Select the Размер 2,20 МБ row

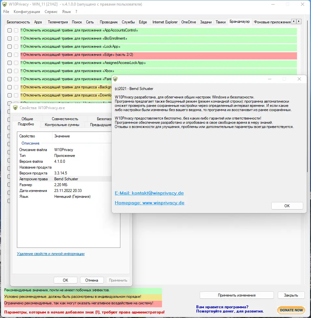[x=65, y=185]
